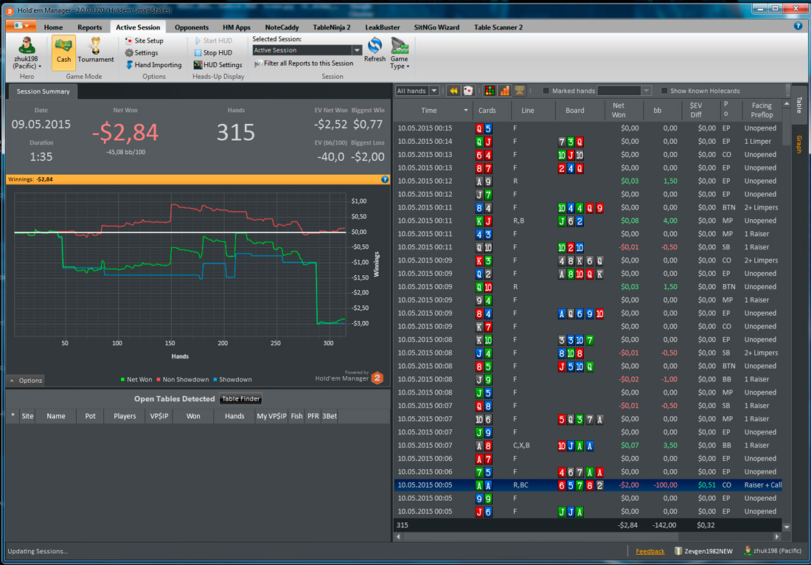Open the HM Apps tab
The width and height of the screenshot is (811, 565).
(x=237, y=27)
